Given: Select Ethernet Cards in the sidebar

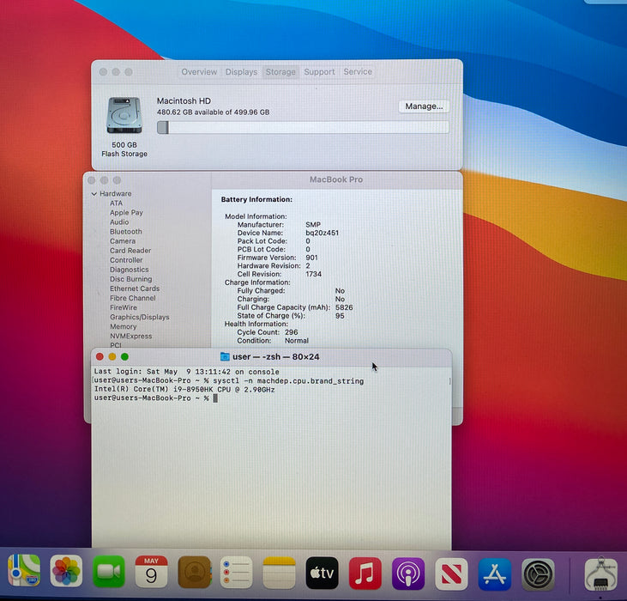Looking at the screenshot, I should tap(135, 288).
